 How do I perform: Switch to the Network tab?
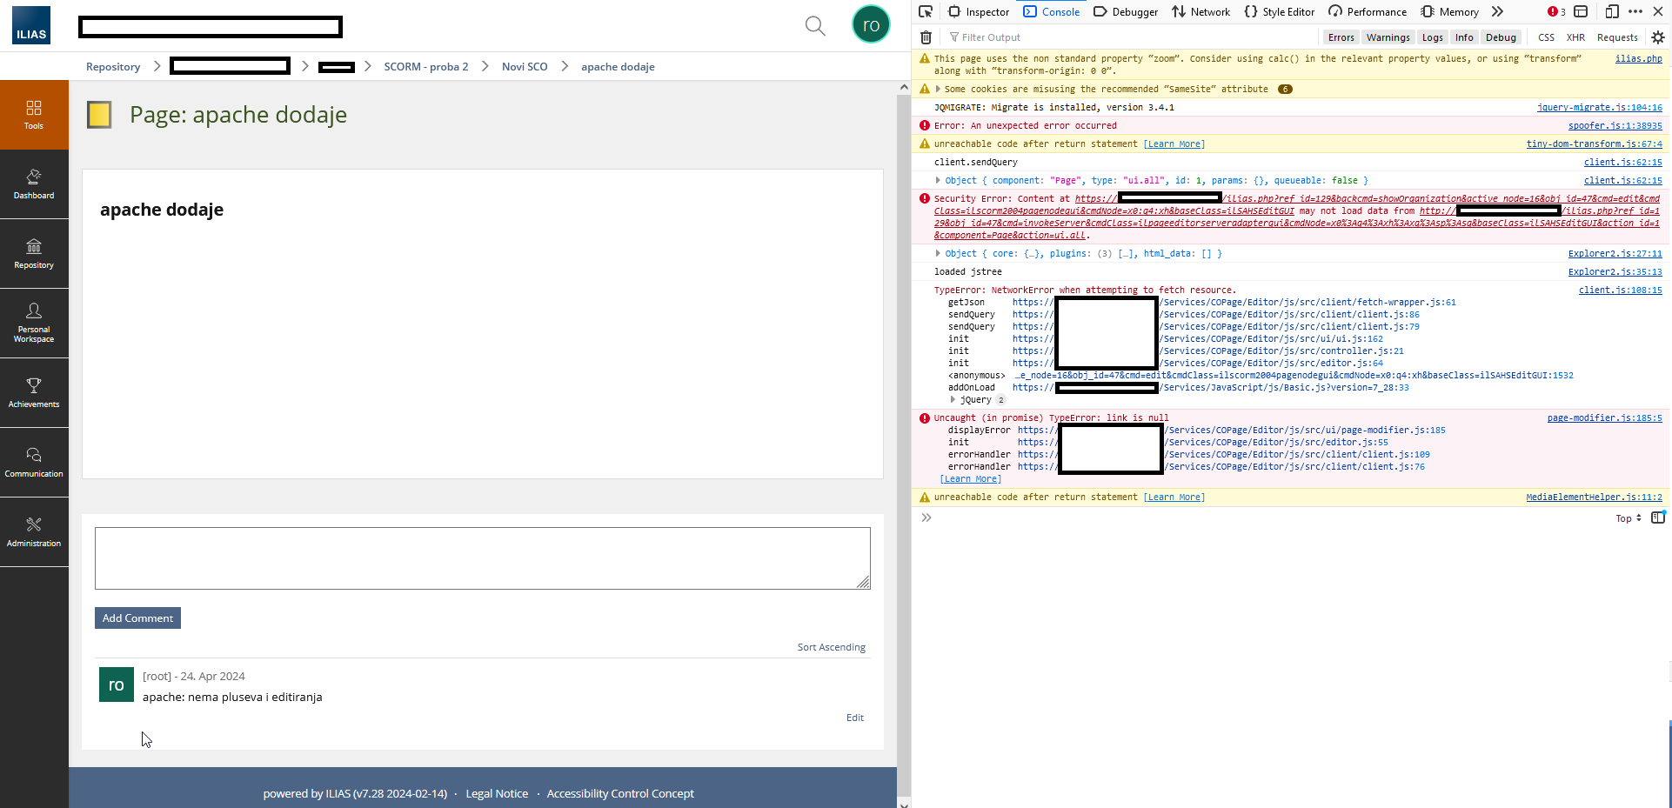[x=1200, y=12]
